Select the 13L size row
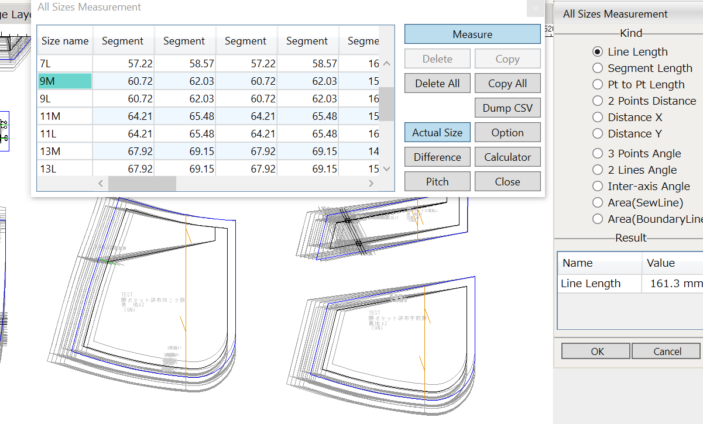This screenshot has height=424, width=703. (x=64, y=168)
